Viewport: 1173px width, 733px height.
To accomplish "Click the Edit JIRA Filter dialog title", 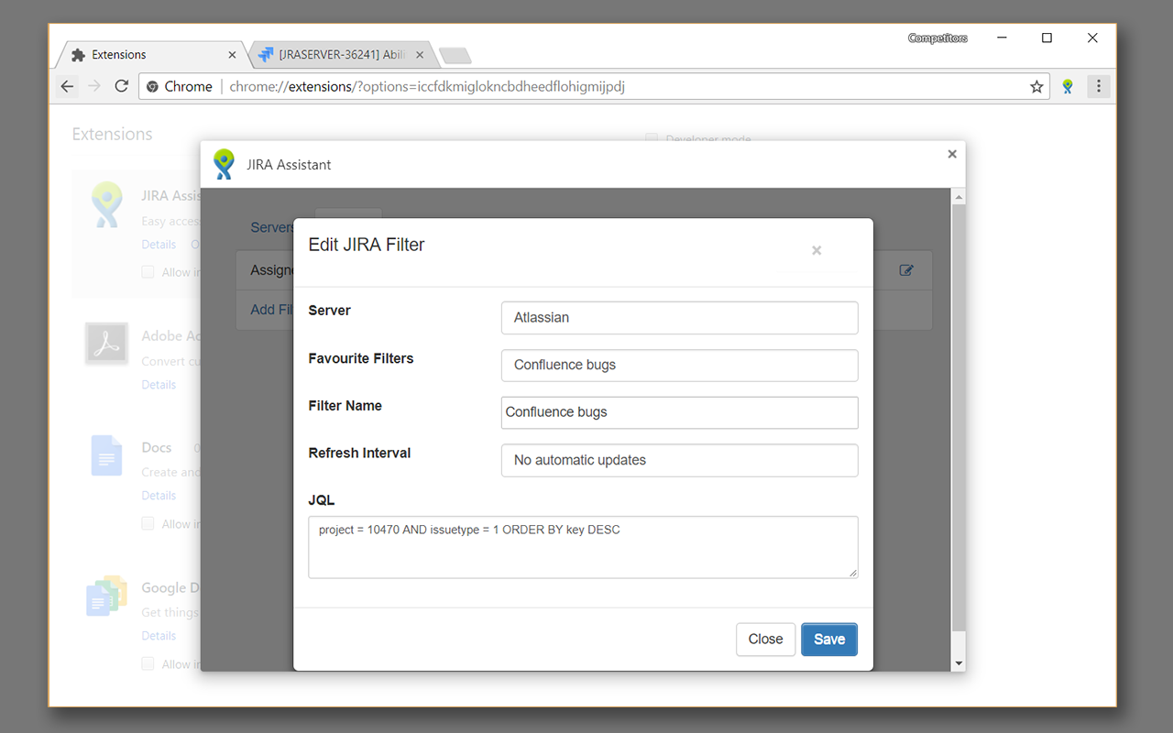I will pyautogui.click(x=367, y=245).
